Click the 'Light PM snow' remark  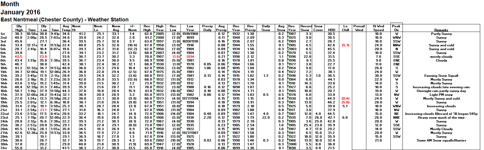click(441, 95)
